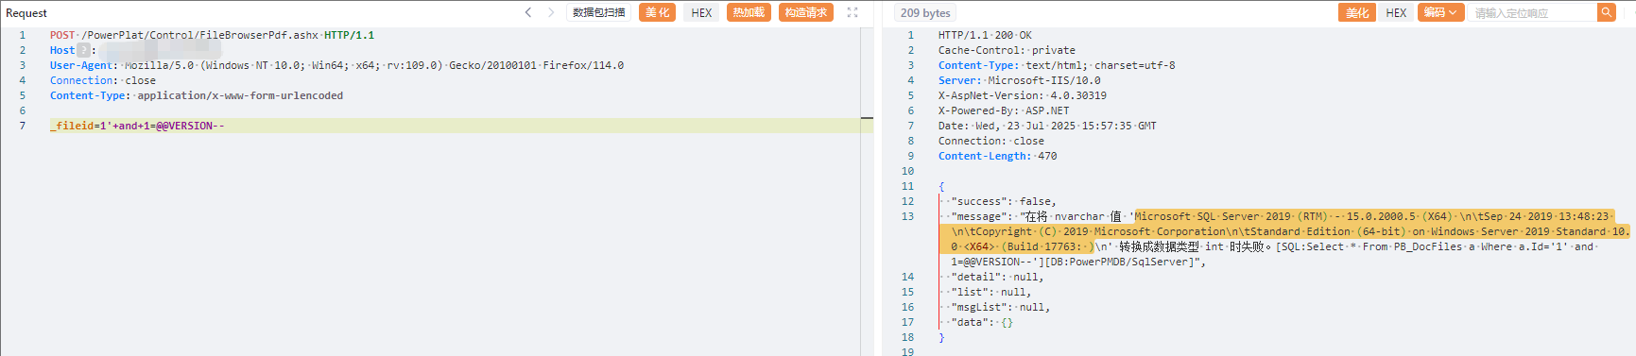The image size is (1636, 356).
Task: Click the X-Powered-By: ASP.NET header
Action: [x=1004, y=110]
